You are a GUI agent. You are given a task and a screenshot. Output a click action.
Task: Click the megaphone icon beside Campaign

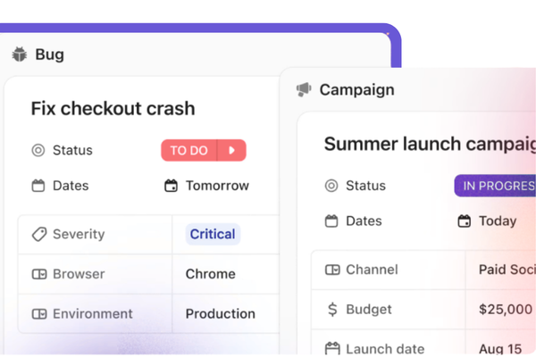tap(304, 89)
